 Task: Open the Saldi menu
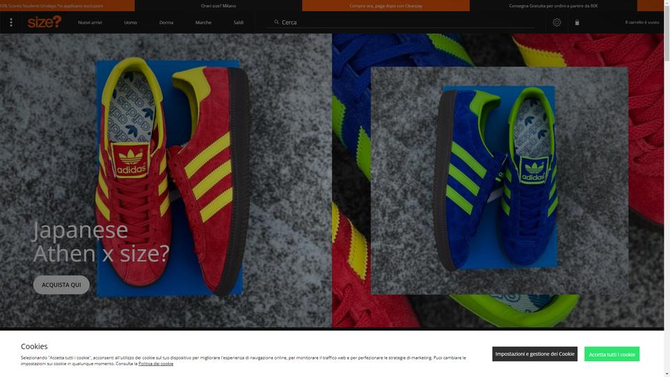click(239, 22)
